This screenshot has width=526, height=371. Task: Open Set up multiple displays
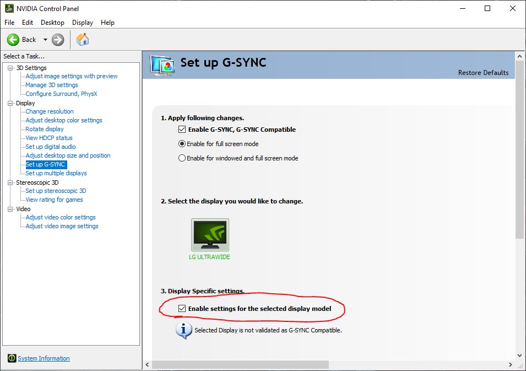tap(56, 173)
